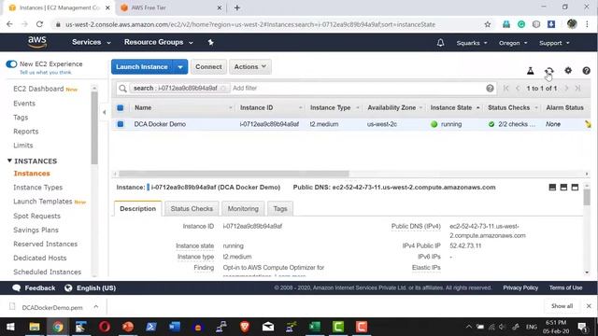
Task: Open Instance Types in sidebar
Action: (x=37, y=188)
